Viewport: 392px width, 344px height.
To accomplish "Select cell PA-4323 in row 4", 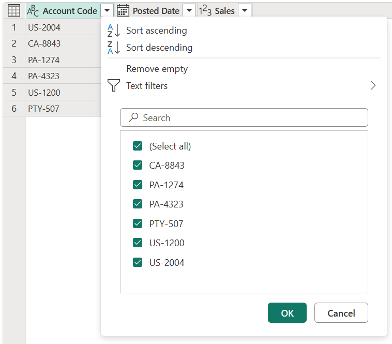I will pos(63,76).
